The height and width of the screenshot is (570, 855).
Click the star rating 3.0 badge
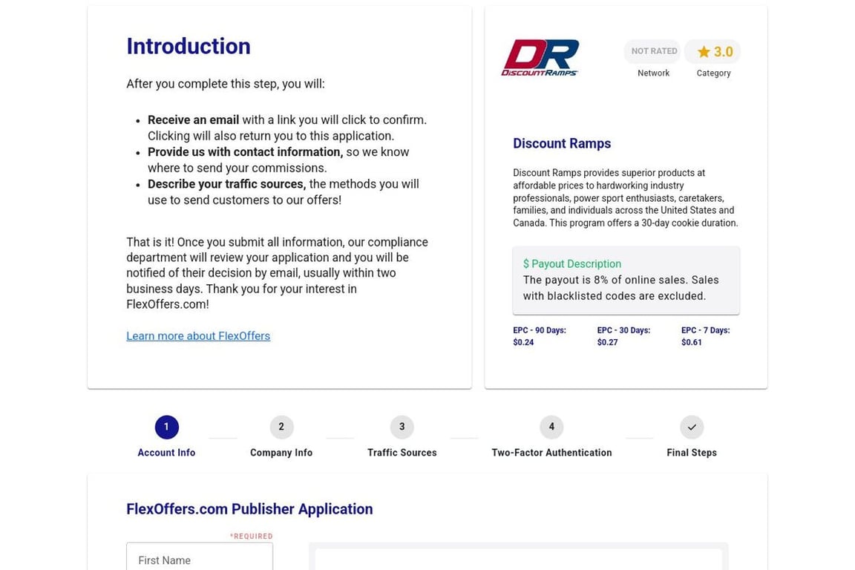712,52
